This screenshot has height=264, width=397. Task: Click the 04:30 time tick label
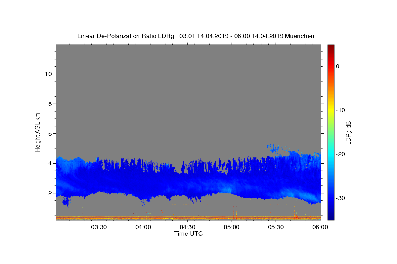point(187,227)
